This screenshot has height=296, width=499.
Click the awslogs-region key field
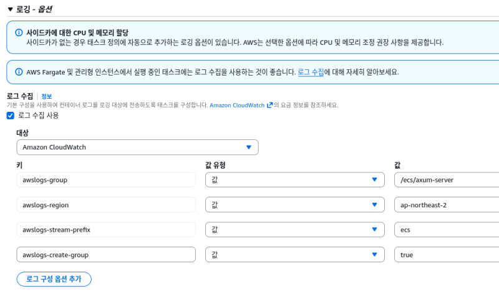pos(106,205)
